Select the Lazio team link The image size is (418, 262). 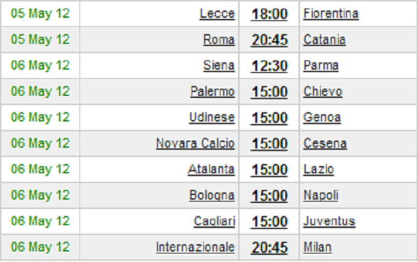(x=318, y=169)
